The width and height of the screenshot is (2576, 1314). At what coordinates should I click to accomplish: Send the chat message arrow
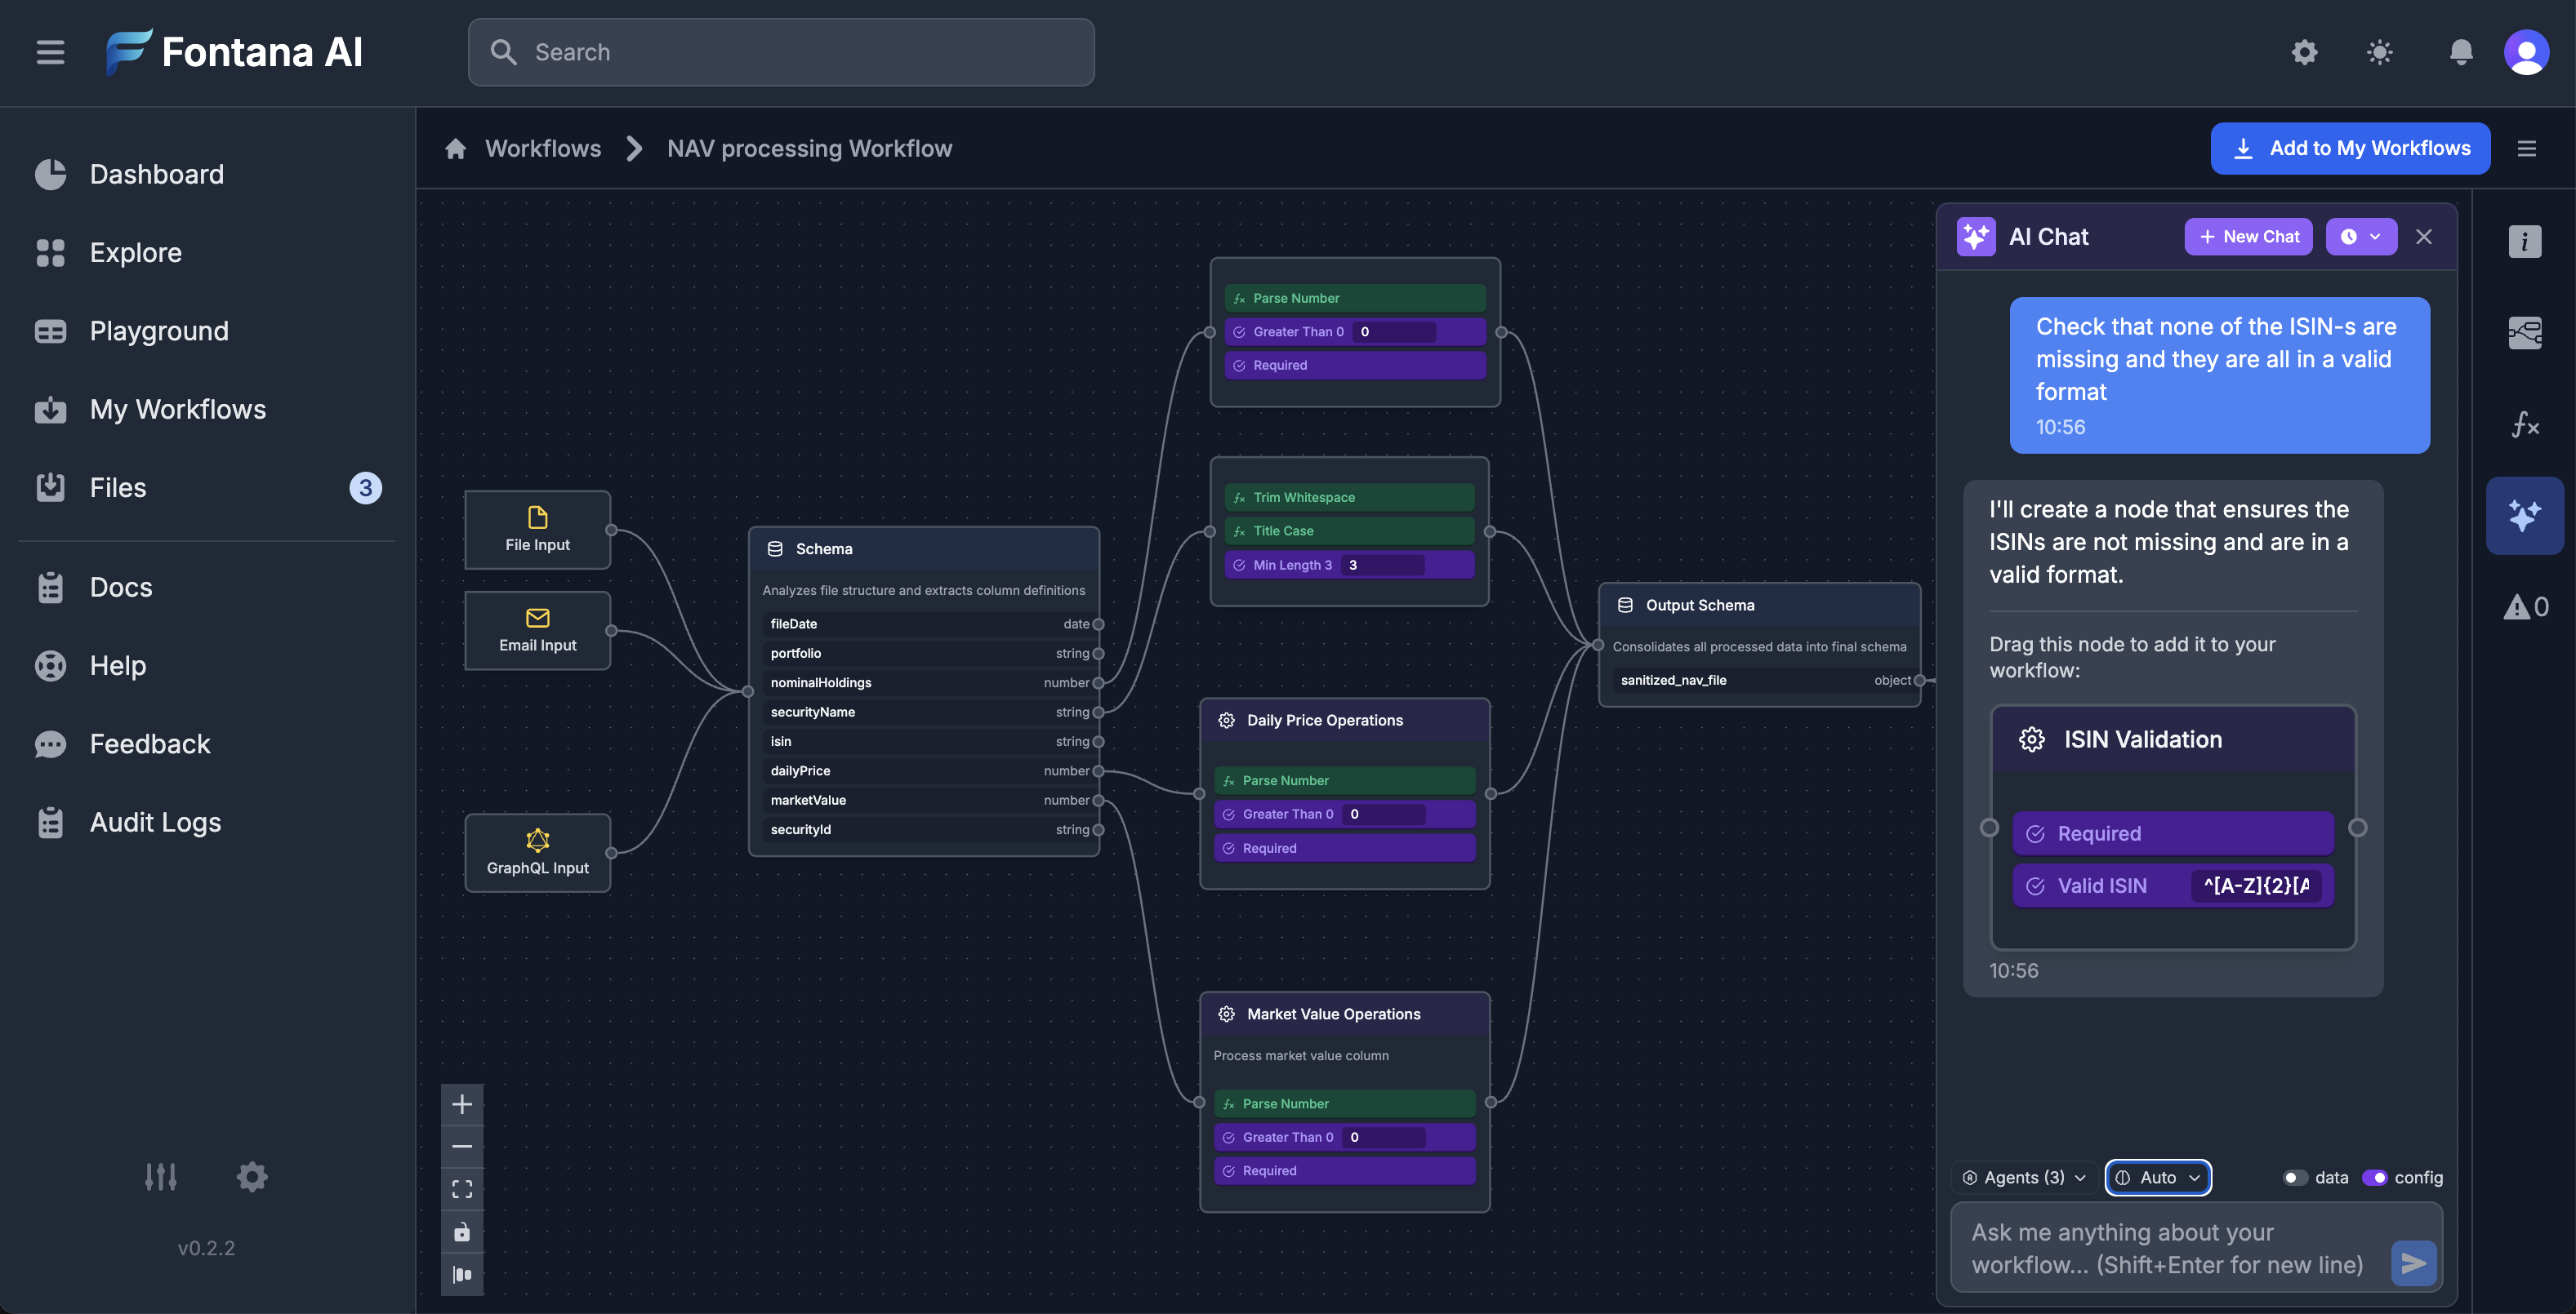2413,1263
